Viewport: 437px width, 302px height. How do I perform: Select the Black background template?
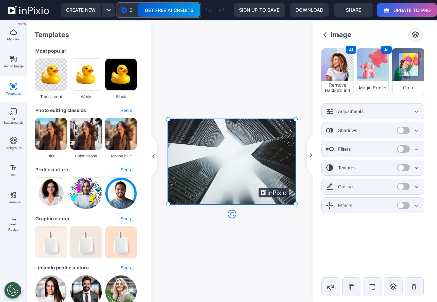point(121,74)
